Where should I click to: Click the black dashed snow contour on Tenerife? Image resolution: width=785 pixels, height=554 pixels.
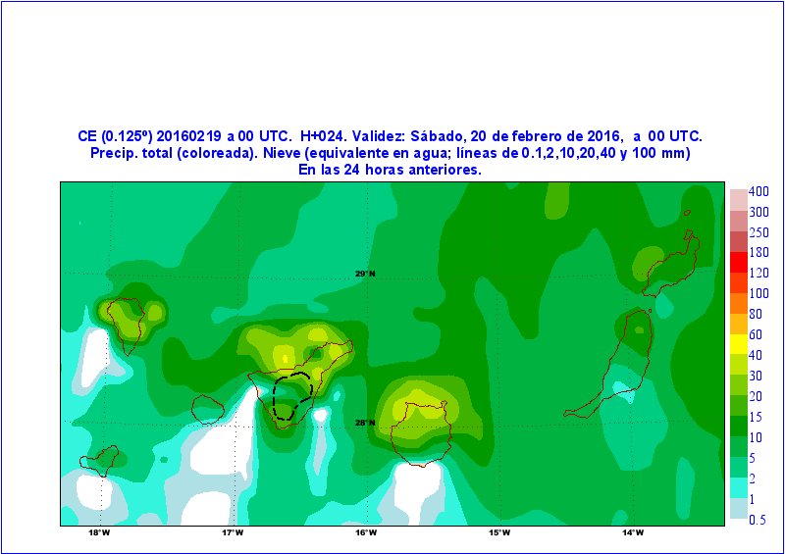[292, 396]
